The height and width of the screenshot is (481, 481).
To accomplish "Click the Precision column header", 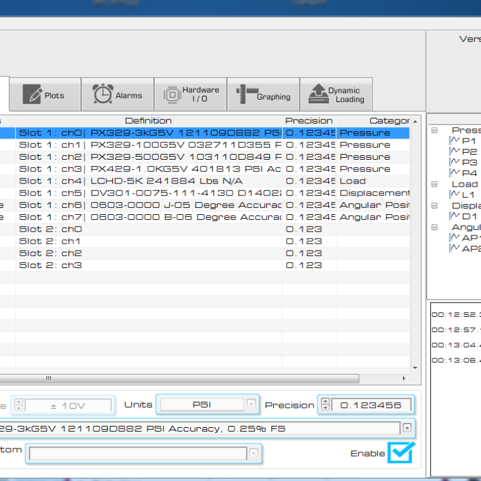I will pos(309,121).
